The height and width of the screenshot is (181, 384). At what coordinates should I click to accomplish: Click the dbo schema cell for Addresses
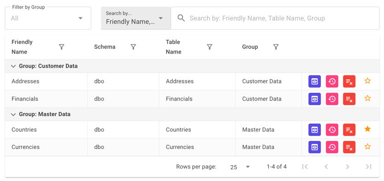pyautogui.click(x=123, y=81)
